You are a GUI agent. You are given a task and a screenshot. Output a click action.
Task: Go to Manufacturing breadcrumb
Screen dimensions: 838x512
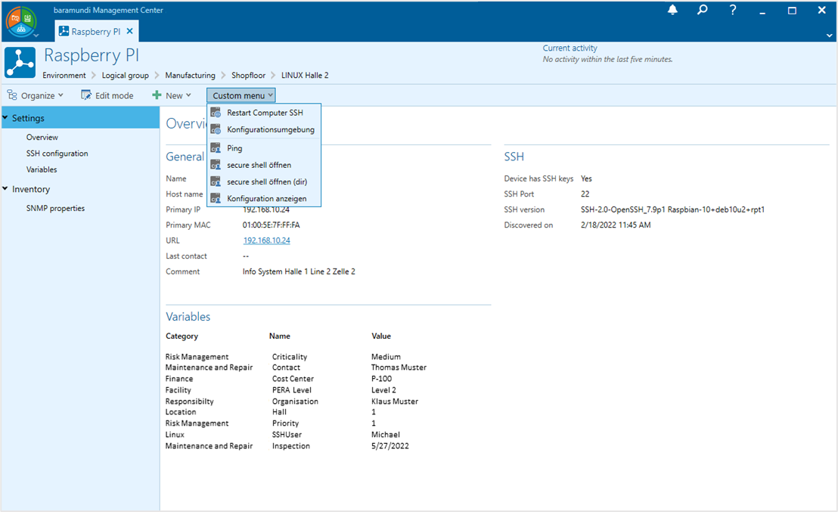coord(191,76)
